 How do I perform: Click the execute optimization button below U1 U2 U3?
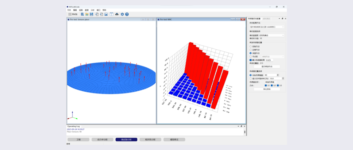267,89
